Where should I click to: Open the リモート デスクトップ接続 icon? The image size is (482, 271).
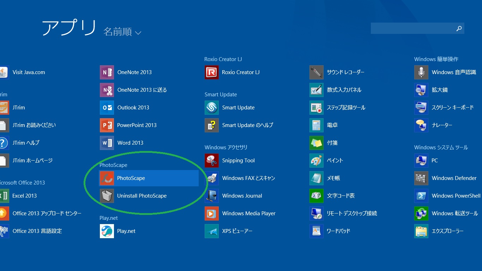click(x=317, y=213)
